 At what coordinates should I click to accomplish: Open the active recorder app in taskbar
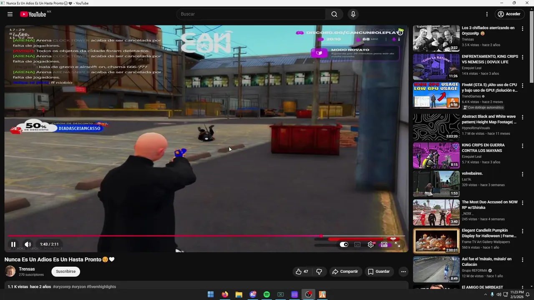pyautogui.click(x=308, y=295)
